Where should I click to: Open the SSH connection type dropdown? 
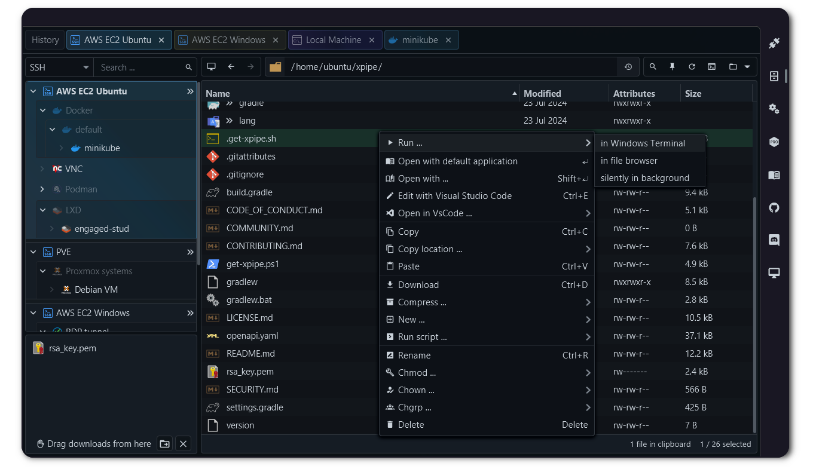click(58, 67)
